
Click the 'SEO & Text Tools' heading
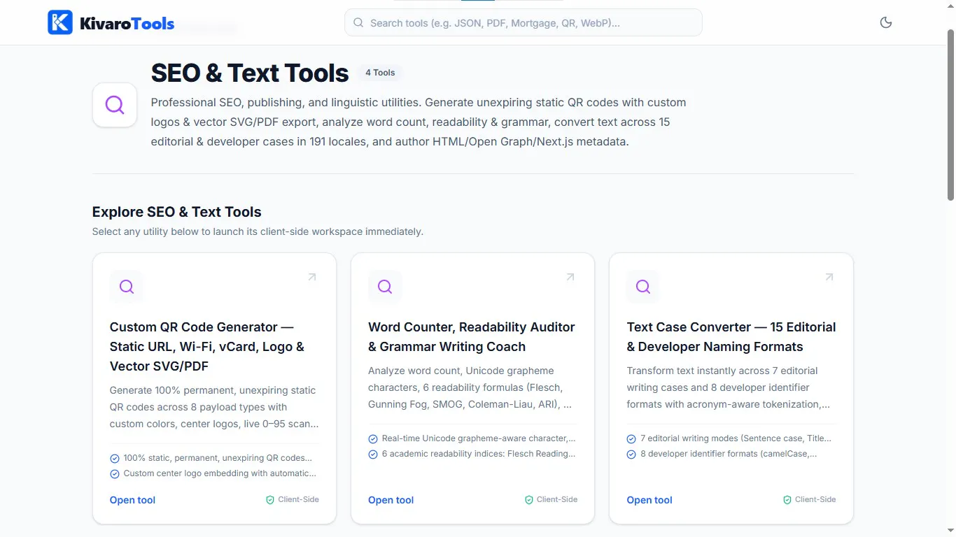250,73
